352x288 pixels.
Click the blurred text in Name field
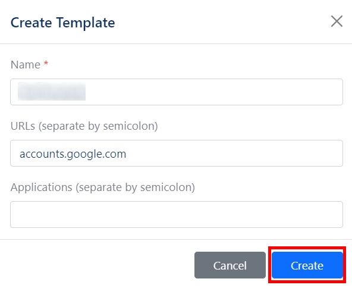coord(52,92)
